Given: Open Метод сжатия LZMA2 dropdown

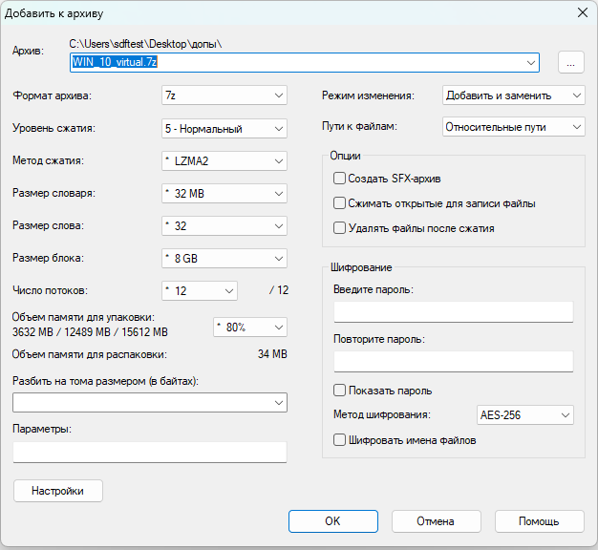Looking at the screenshot, I should coord(224,160).
